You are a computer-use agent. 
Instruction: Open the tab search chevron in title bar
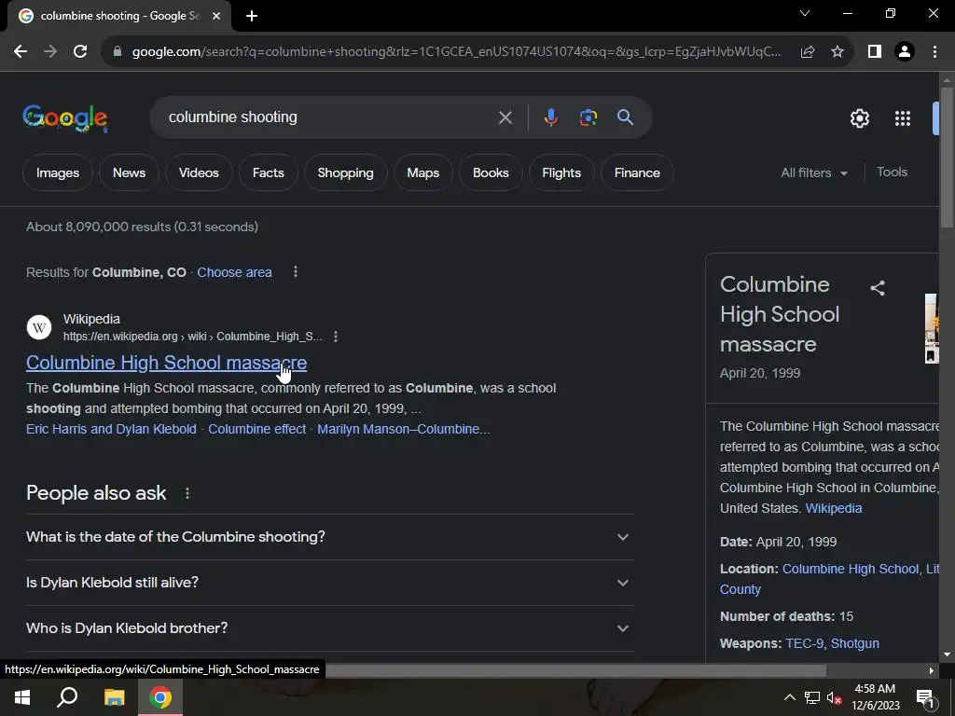tap(805, 13)
